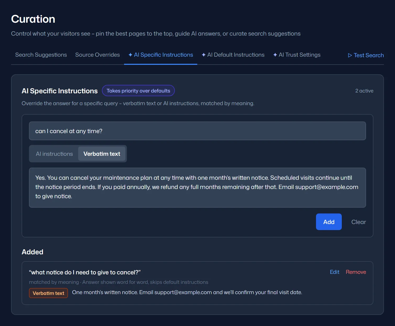The image size is (395, 326).
Task: Click the 'Takes priority over defaults' badge
Action: coord(138,91)
